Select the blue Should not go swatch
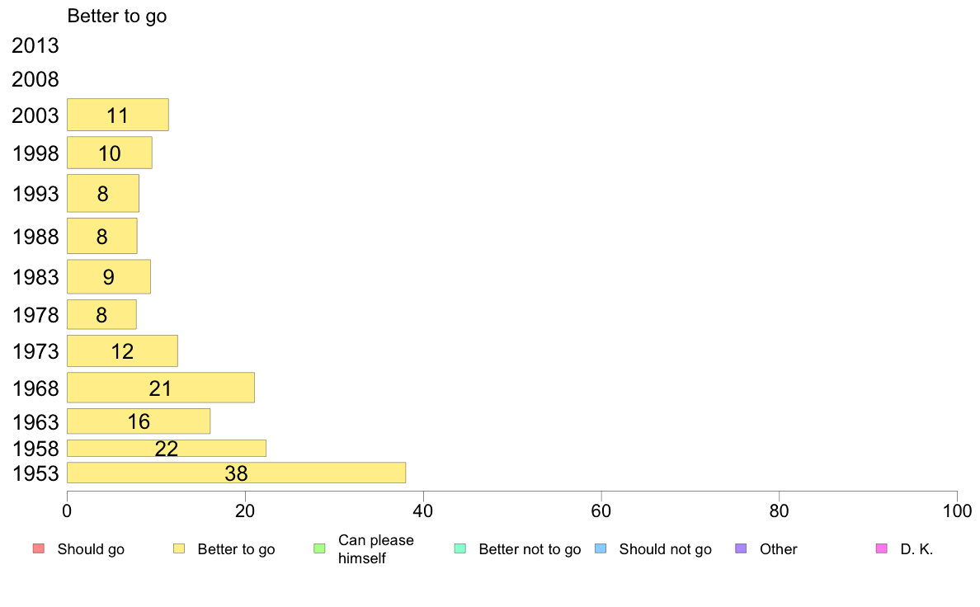Image resolution: width=980 pixels, height=607 pixels. click(x=601, y=548)
